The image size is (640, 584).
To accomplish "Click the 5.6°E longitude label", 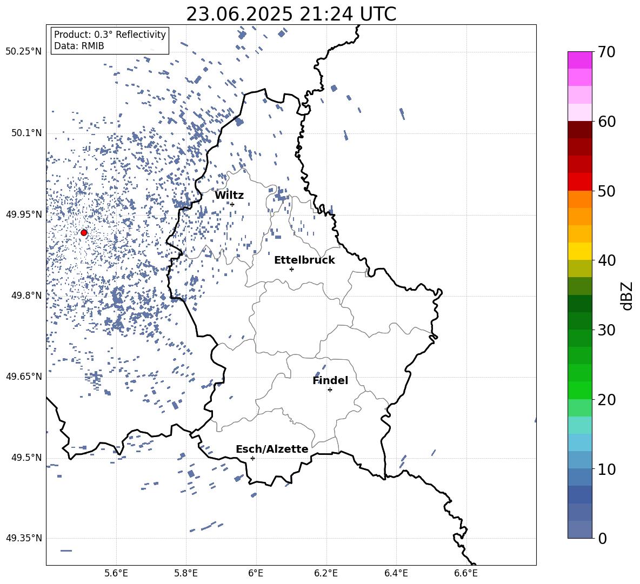I will [116, 573].
